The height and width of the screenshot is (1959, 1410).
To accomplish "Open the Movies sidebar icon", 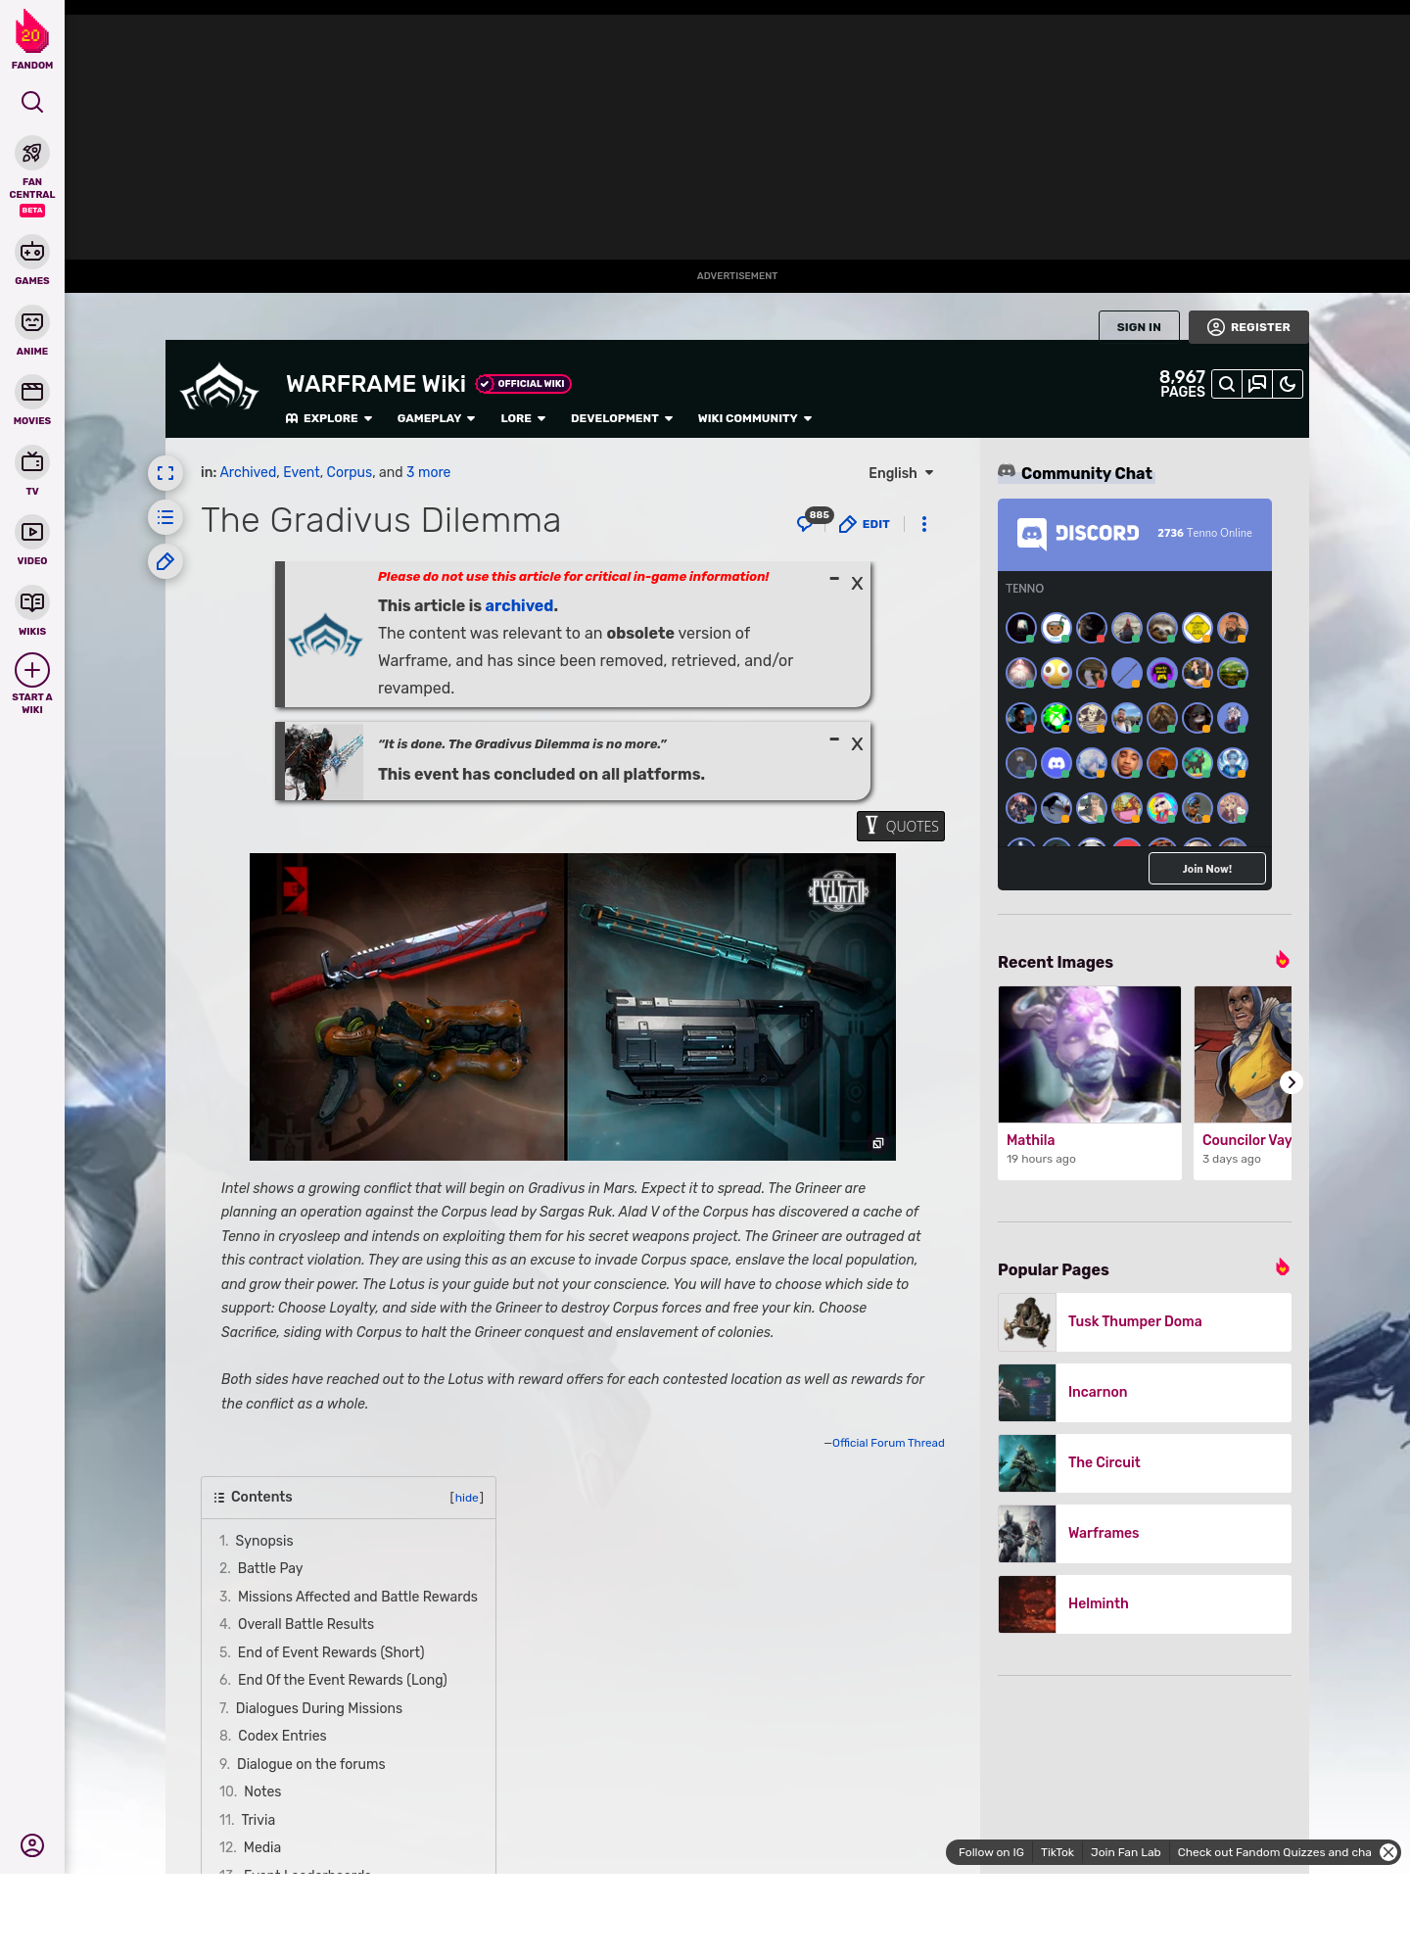I will 32,392.
